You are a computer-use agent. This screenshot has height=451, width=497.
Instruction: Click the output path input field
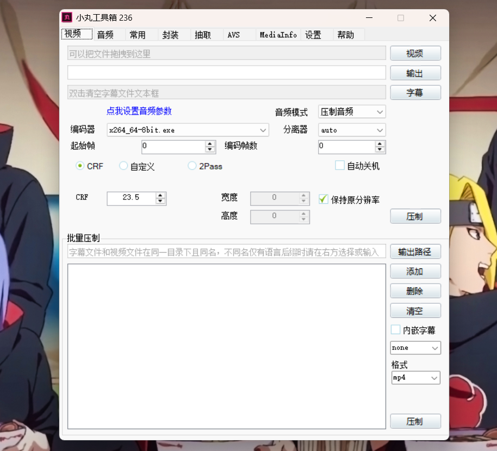point(227,73)
